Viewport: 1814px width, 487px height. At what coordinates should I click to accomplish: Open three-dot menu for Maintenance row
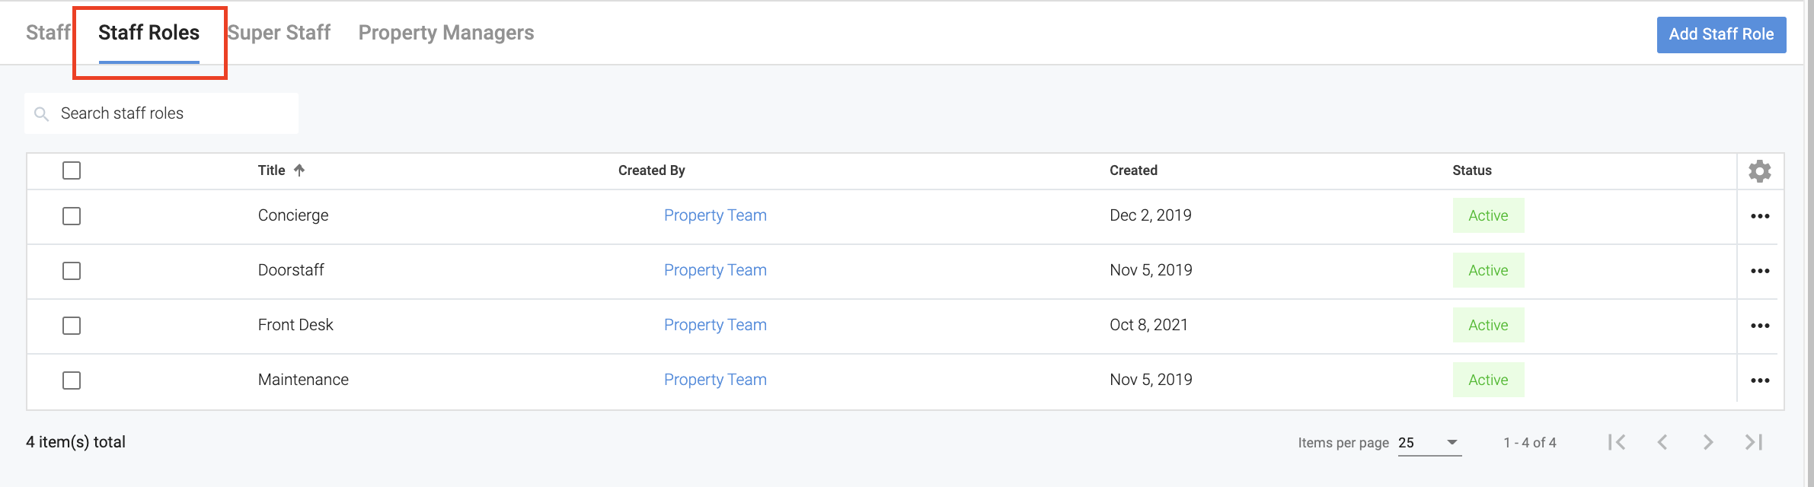coord(1759,380)
